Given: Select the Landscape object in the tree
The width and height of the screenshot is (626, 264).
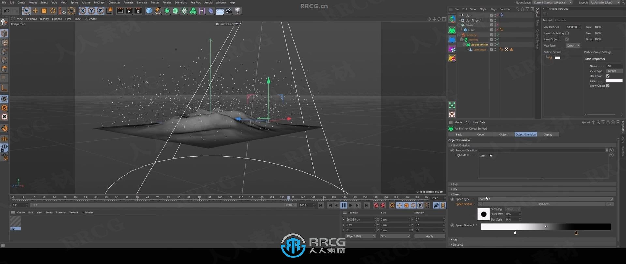Looking at the screenshot, I should click(x=480, y=50).
